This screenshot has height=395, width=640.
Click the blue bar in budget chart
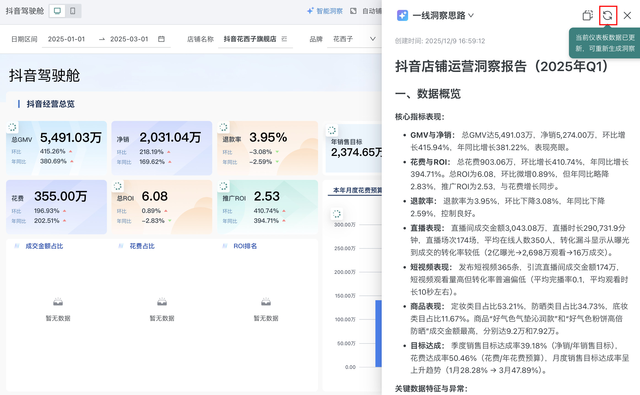tap(378, 333)
